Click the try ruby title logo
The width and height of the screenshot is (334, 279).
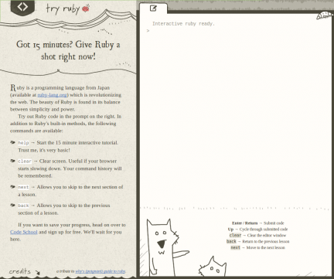click(68, 9)
